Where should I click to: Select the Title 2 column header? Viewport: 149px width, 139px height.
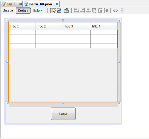49,26
